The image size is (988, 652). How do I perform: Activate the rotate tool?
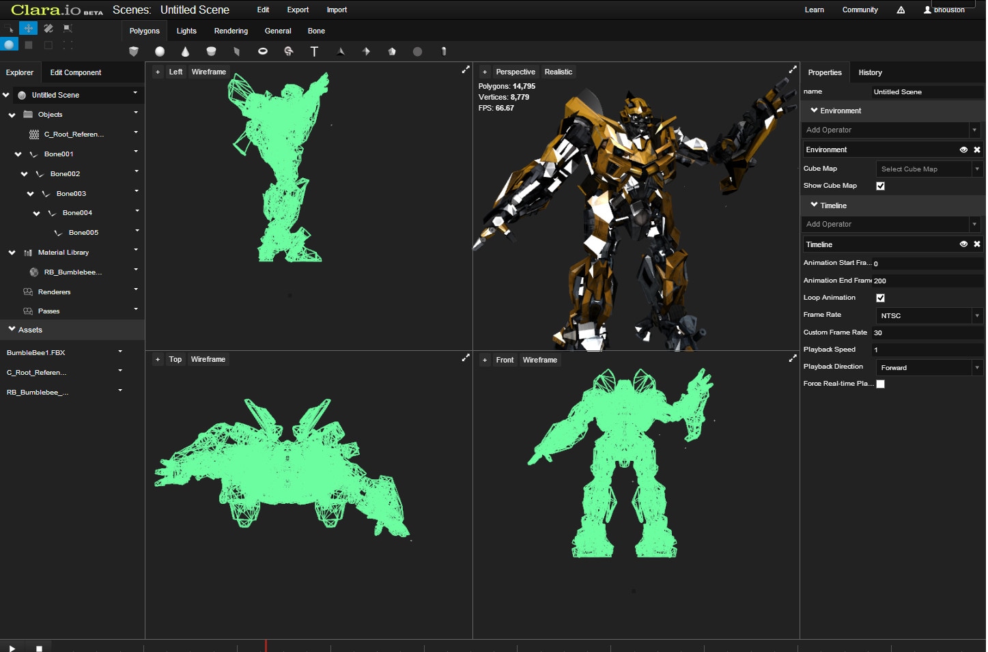click(x=48, y=28)
